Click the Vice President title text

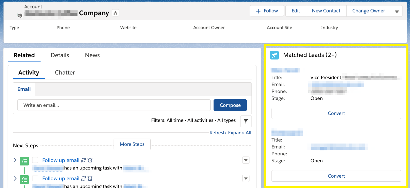click(x=326, y=77)
